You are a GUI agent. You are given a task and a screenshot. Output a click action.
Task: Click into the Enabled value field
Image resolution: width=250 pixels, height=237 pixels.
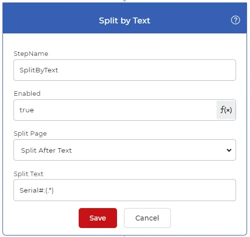coord(115,110)
